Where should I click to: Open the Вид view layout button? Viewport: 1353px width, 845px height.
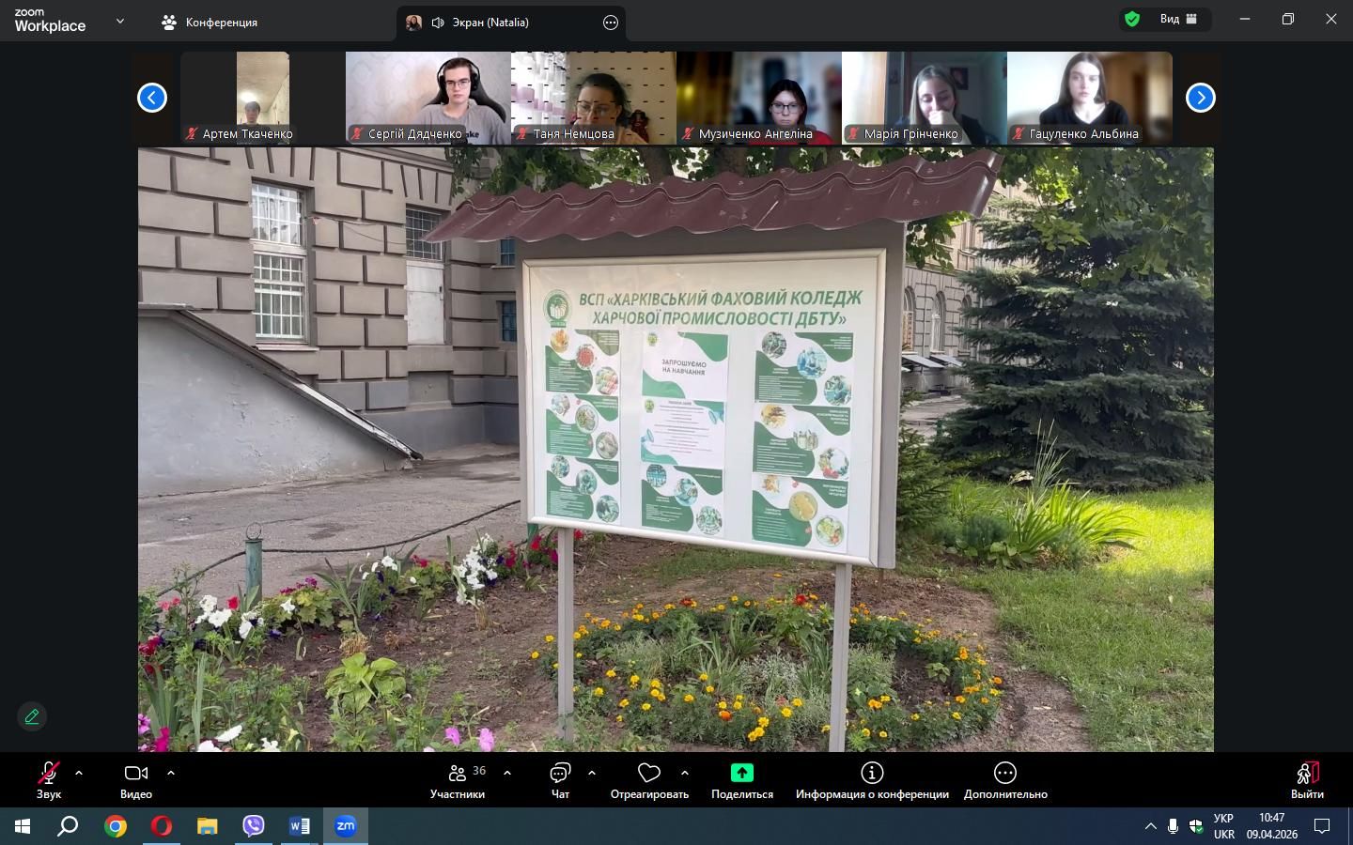(x=1178, y=19)
